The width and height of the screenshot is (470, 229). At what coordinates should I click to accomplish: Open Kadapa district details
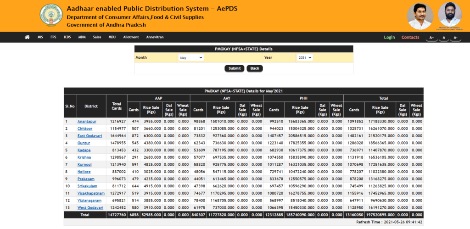tap(84, 150)
